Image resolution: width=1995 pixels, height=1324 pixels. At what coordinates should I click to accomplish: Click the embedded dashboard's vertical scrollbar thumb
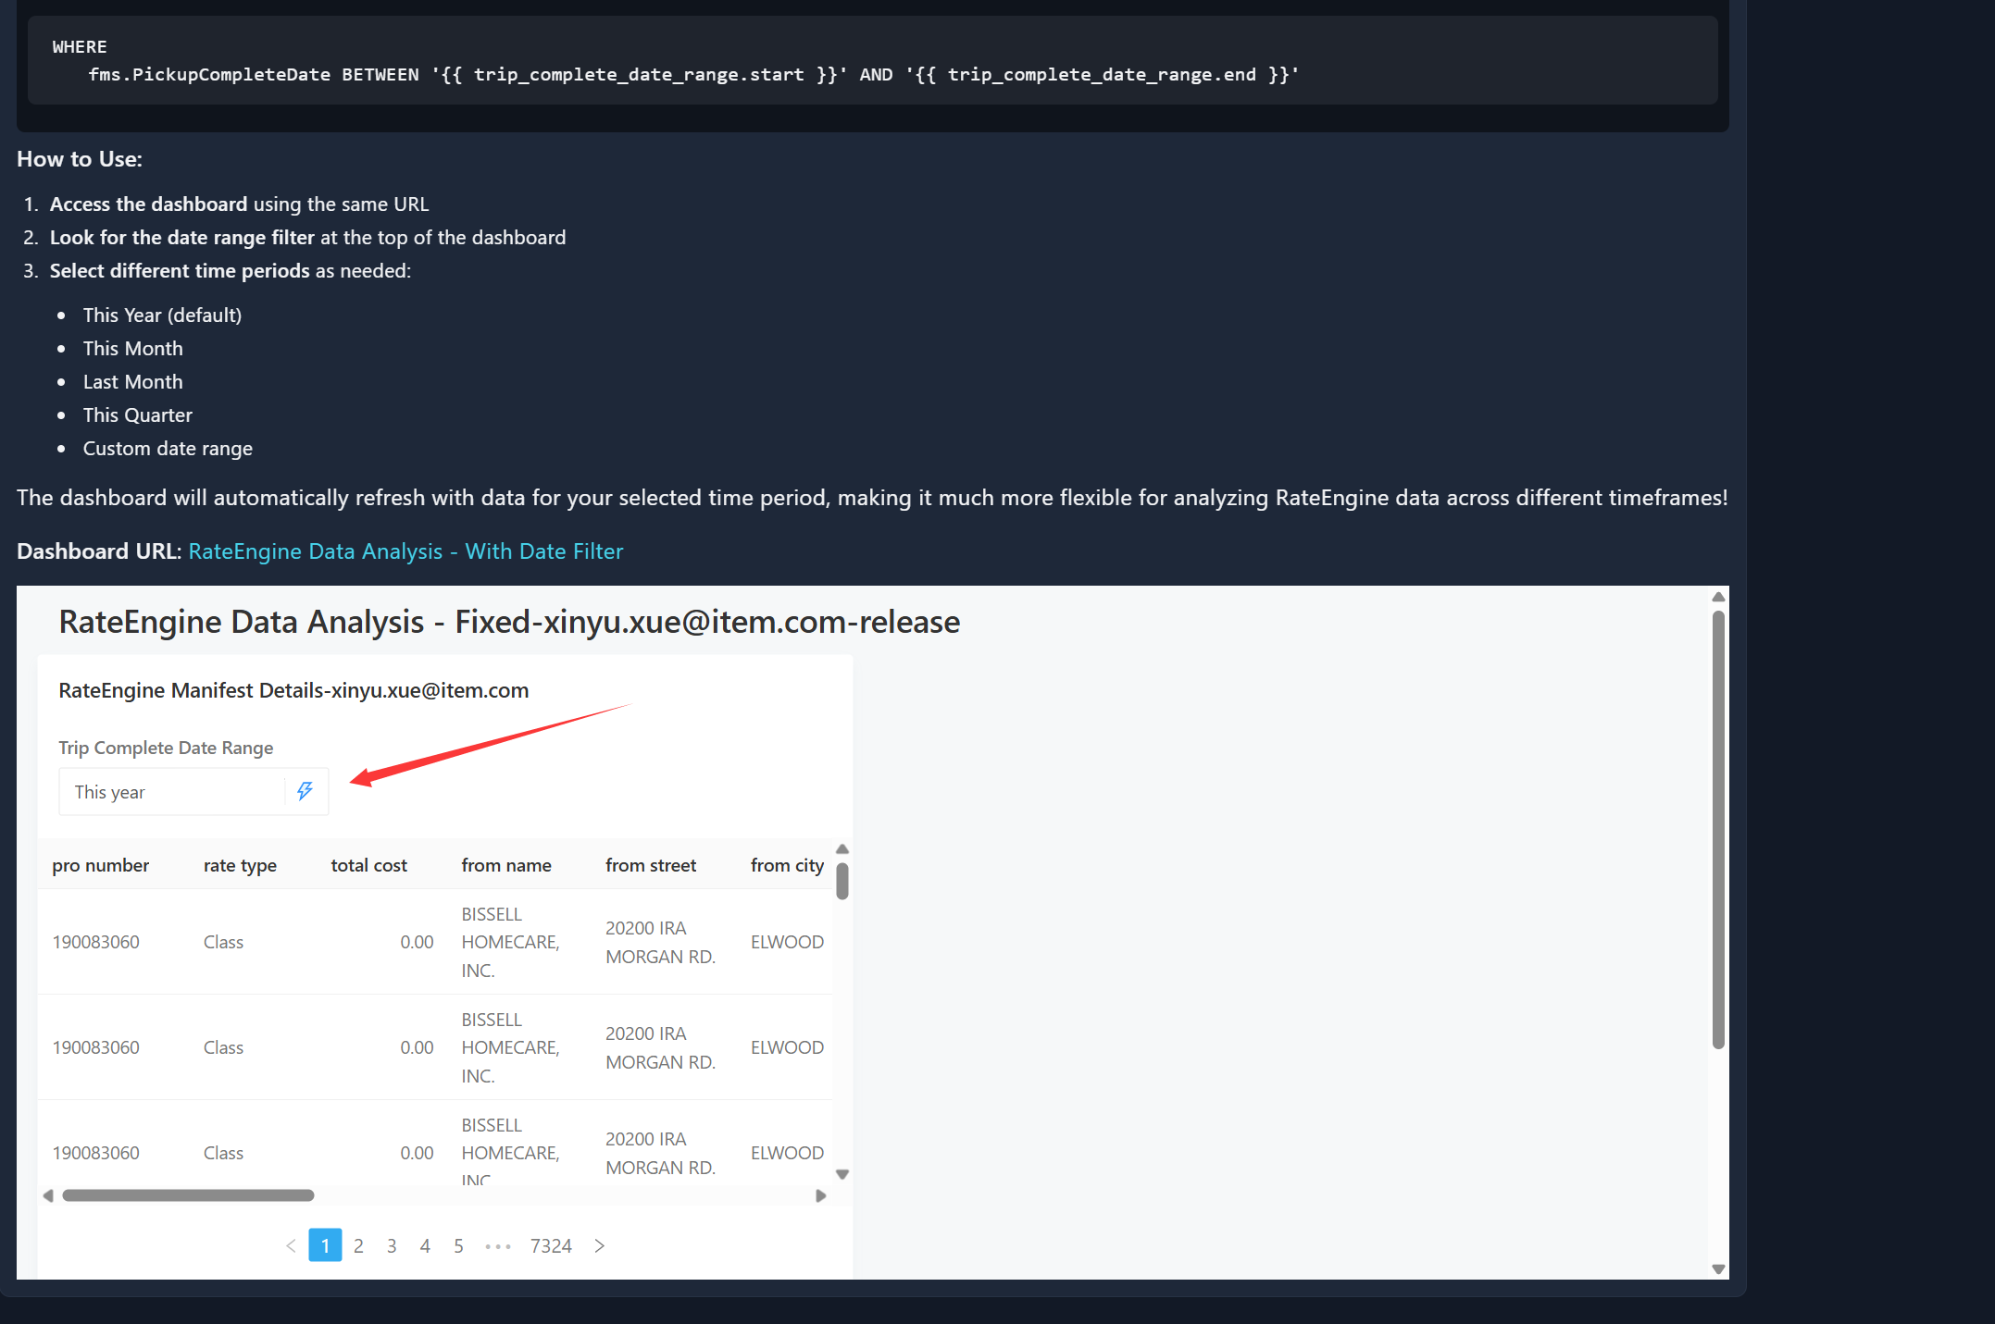tap(1718, 829)
